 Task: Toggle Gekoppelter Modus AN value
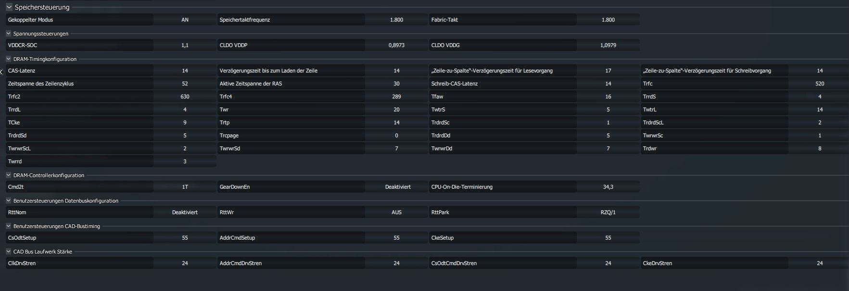[x=185, y=20]
